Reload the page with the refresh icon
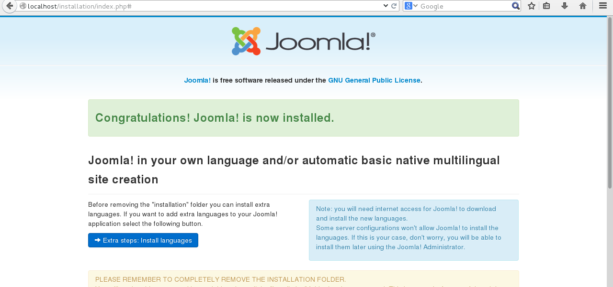Screen dimensions: 613x287 click(x=394, y=6)
